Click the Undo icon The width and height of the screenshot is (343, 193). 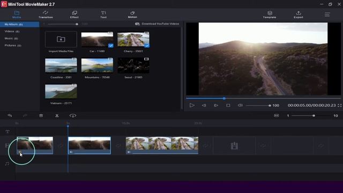coord(10,116)
